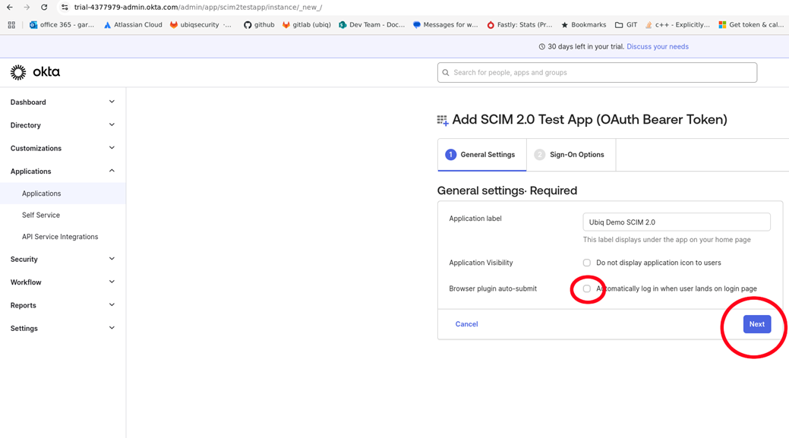Screen dimensions: 789x438
Task: Click the magnifier icon in search box
Action: click(446, 72)
